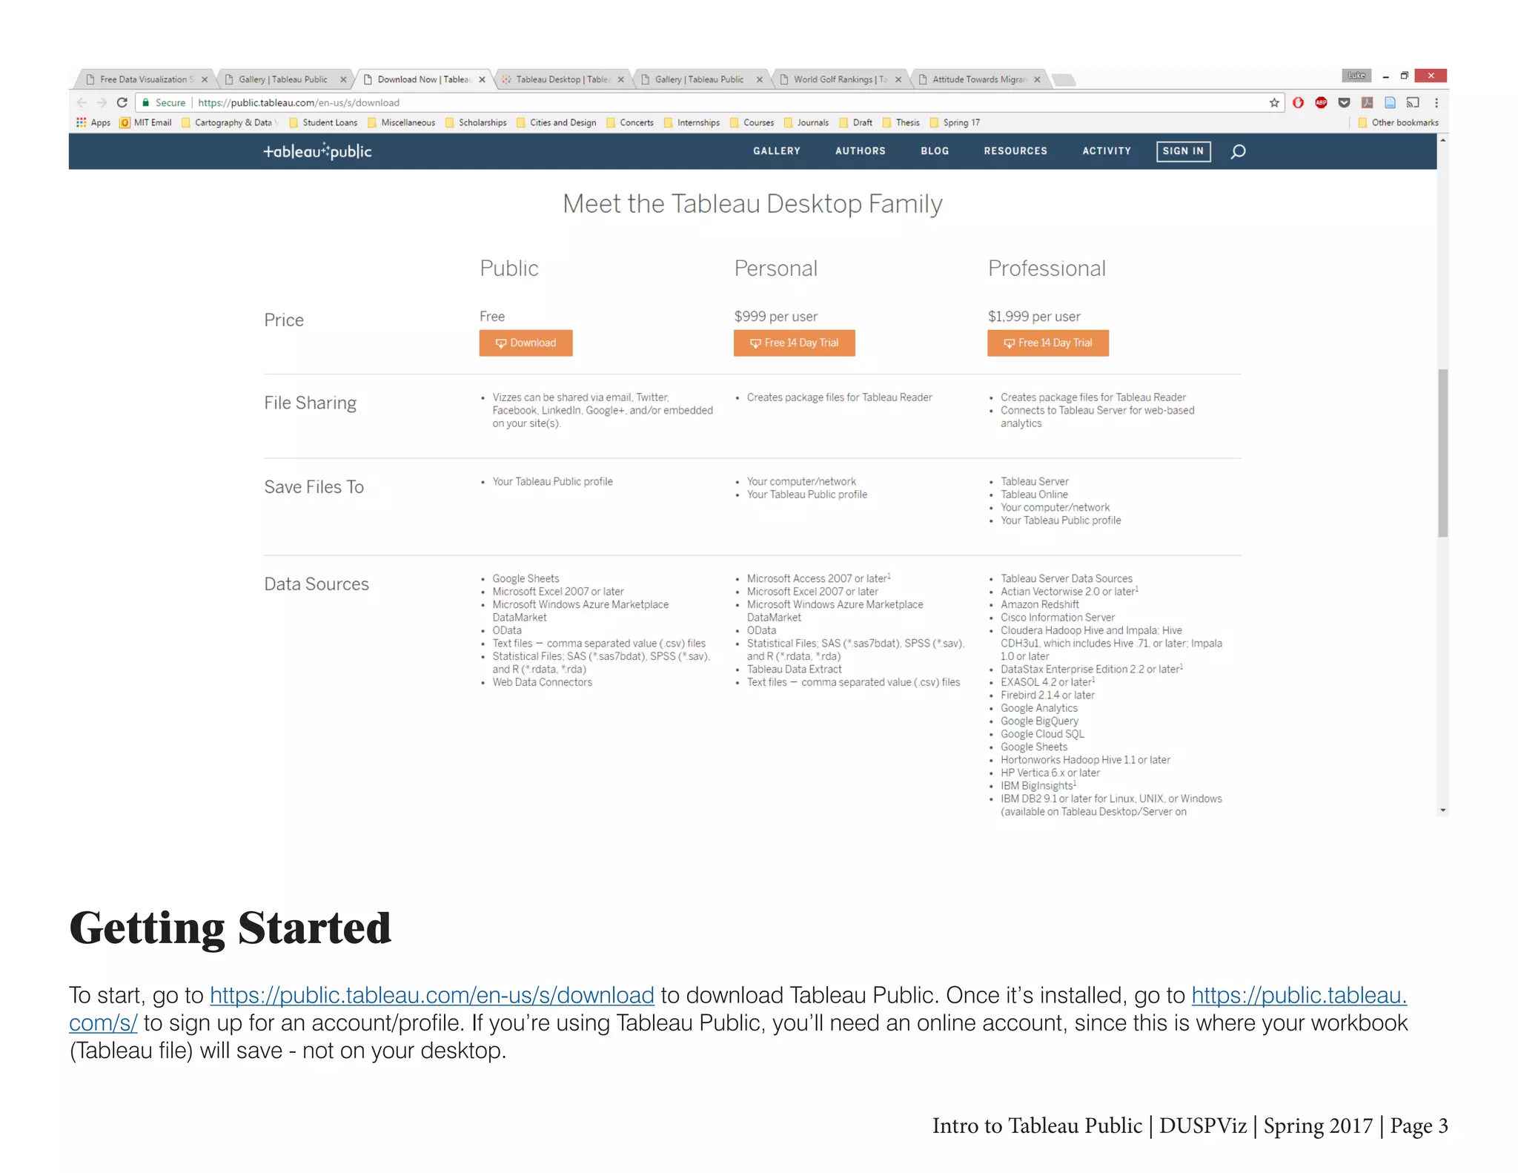Open the Internships bookmark folder
The image size is (1518, 1173).
(692, 122)
